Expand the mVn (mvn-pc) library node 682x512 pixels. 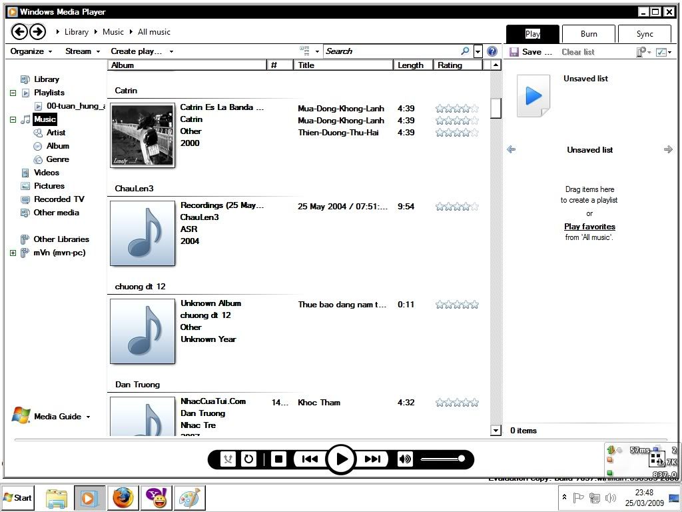coord(13,253)
